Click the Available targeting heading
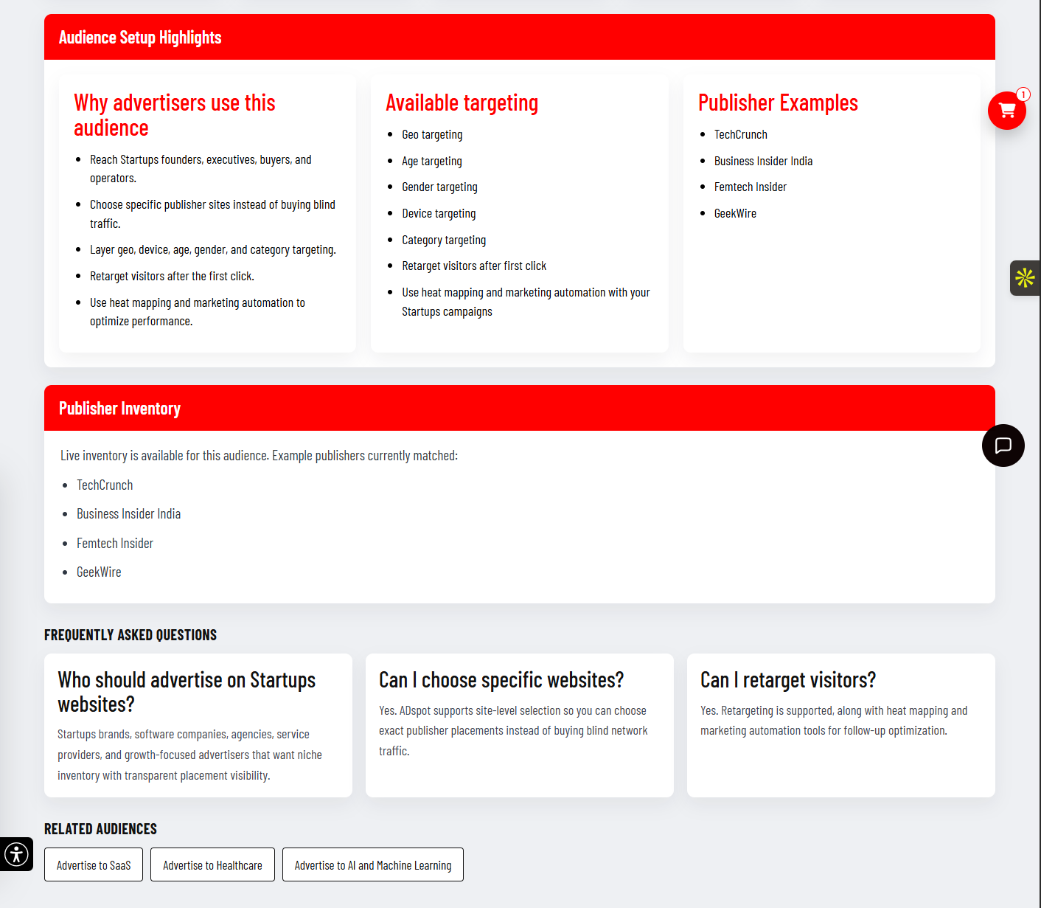 [462, 103]
